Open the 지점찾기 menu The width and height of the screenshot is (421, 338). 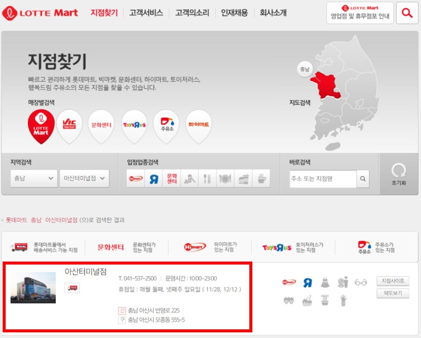(x=104, y=13)
